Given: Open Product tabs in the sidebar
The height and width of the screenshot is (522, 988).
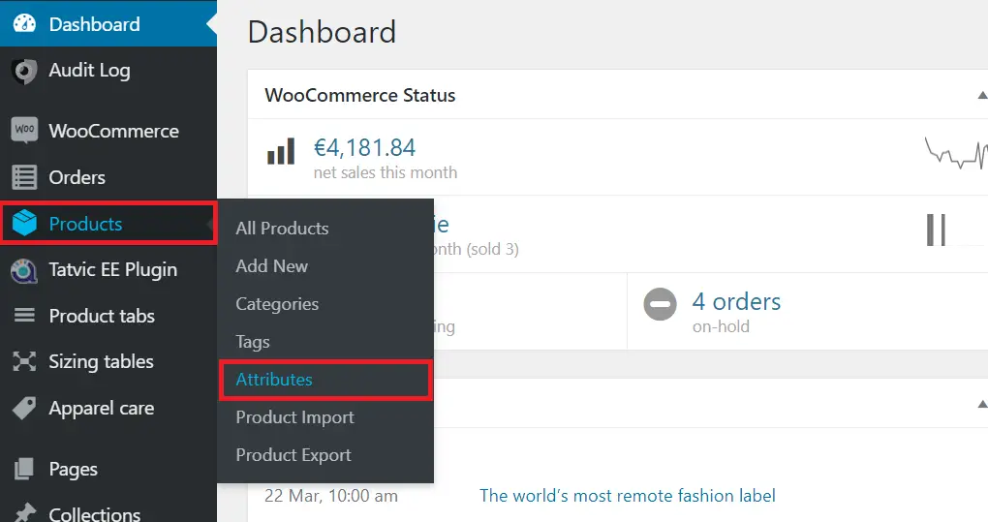Looking at the screenshot, I should tap(108, 316).
